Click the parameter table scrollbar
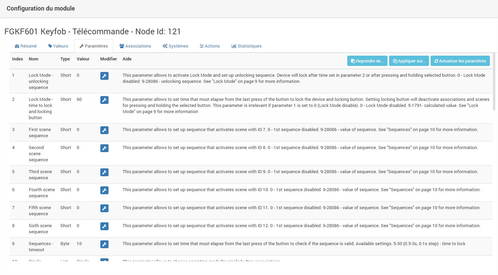 click(494, 81)
